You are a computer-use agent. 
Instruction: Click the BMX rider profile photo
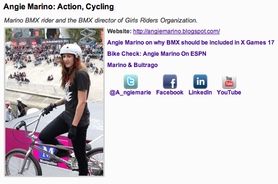54,102
